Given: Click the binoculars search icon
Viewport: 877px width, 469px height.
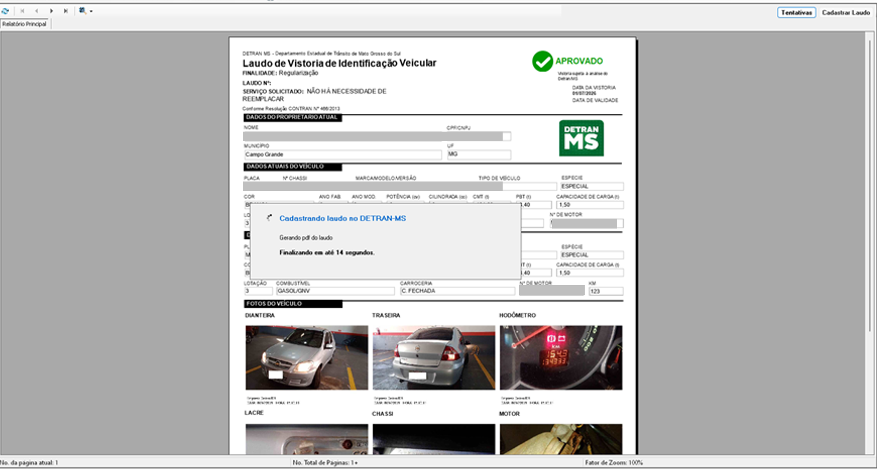Looking at the screenshot, I should pyautogui.click(x=82, y=11).
